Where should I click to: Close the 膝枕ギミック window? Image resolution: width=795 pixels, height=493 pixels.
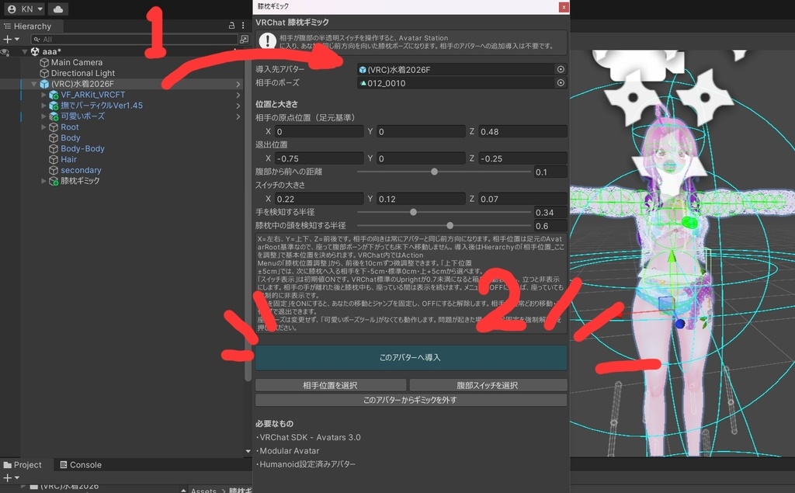(564, 6)
